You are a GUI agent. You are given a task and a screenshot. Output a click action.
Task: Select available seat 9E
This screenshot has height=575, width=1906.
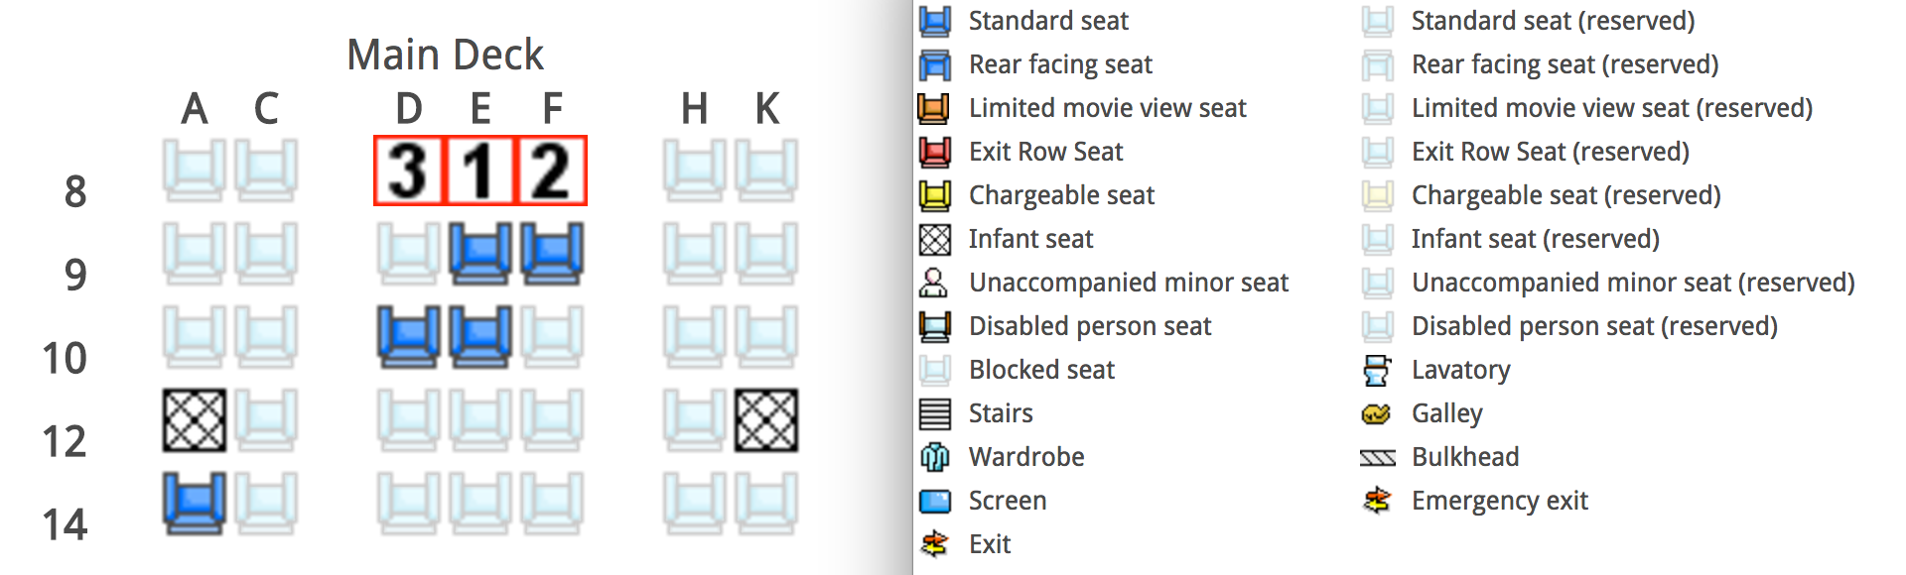click(480, 254)
